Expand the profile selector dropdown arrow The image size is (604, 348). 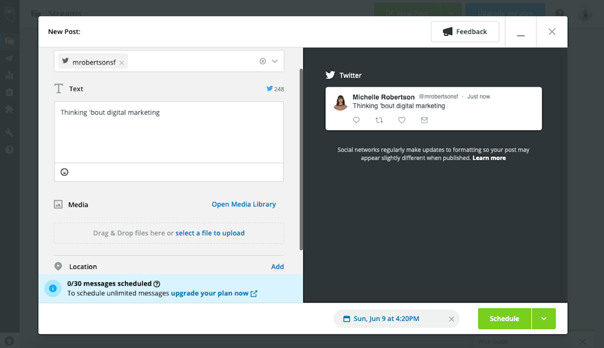pos(275,62)
